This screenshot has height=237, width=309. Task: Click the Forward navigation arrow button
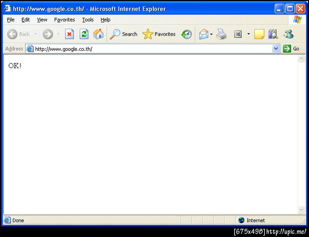click(48, 34)
